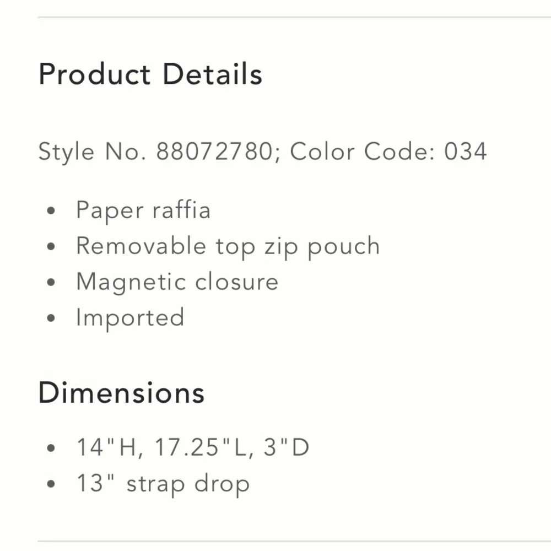Viewport: 551px width, 551px height.
Task: Click the Imported list item
Action: click(130, 318)
